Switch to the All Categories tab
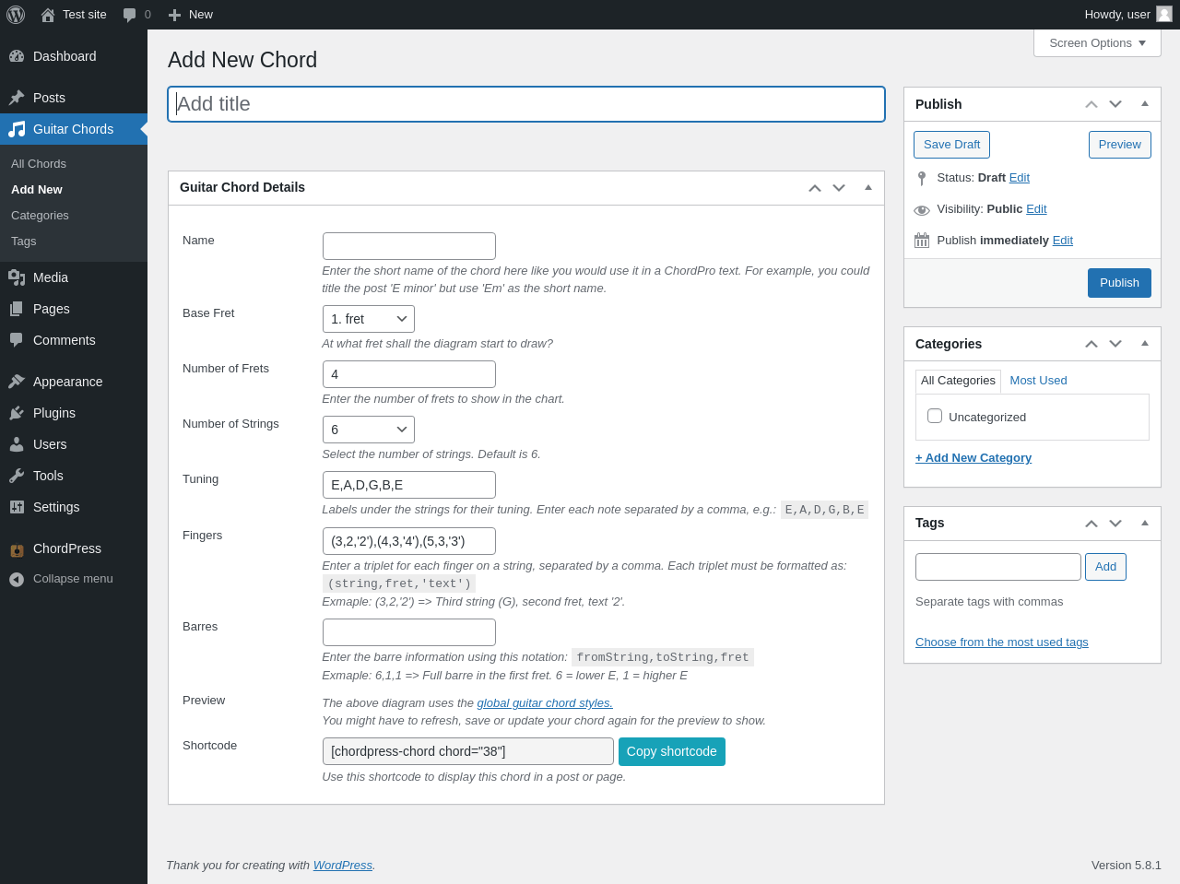This screenshot has width=1180, height=884. tap(958, 381)
